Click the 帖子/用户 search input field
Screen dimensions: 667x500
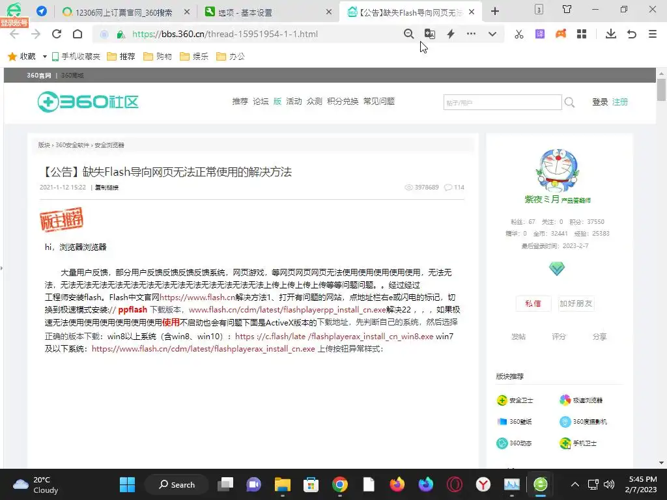tap(502, 102)
